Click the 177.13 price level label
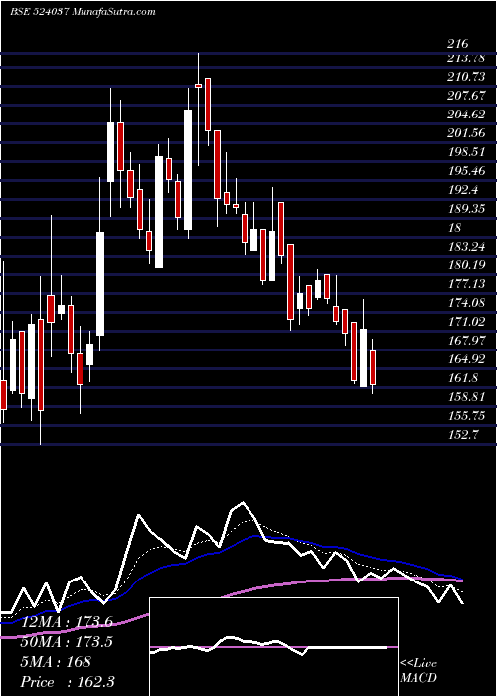 (x=466, y=284)
